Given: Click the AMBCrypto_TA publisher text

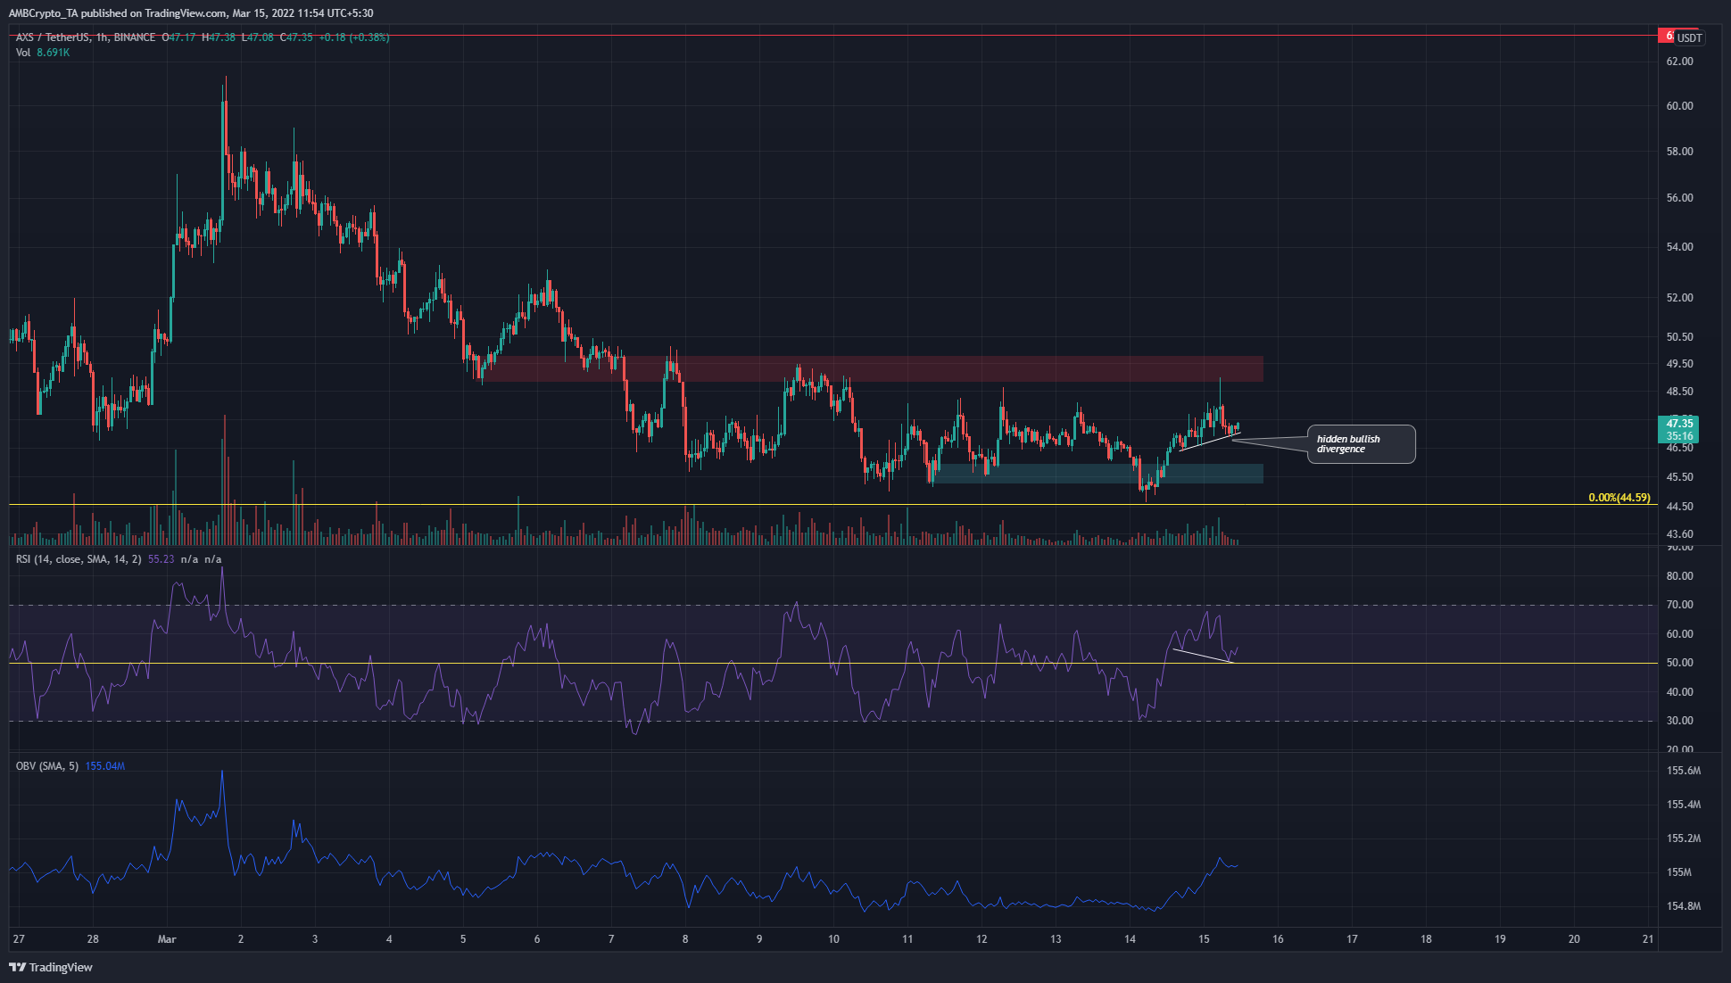Looking at the screenshot, I should 42,13.
